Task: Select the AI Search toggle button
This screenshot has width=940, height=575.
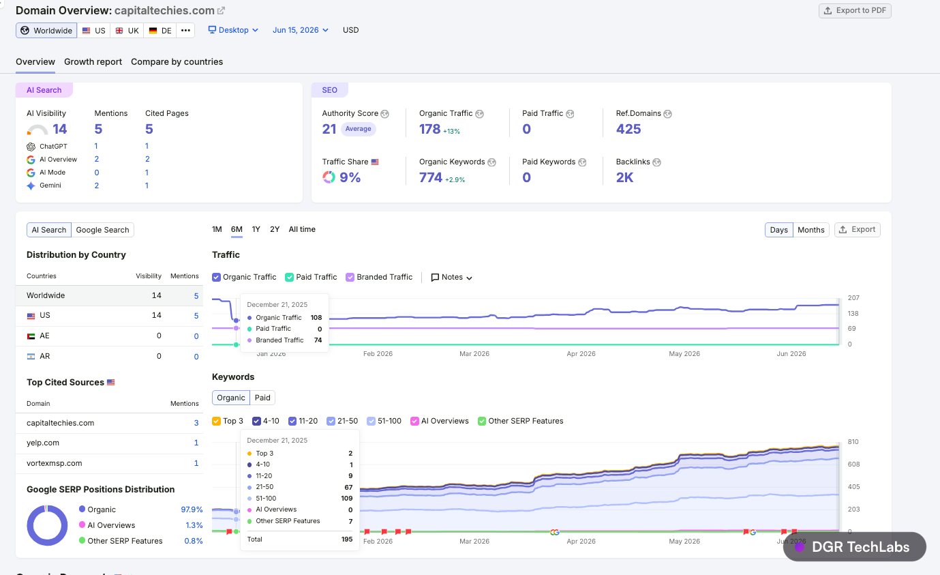Action: (x=49, y=230)
